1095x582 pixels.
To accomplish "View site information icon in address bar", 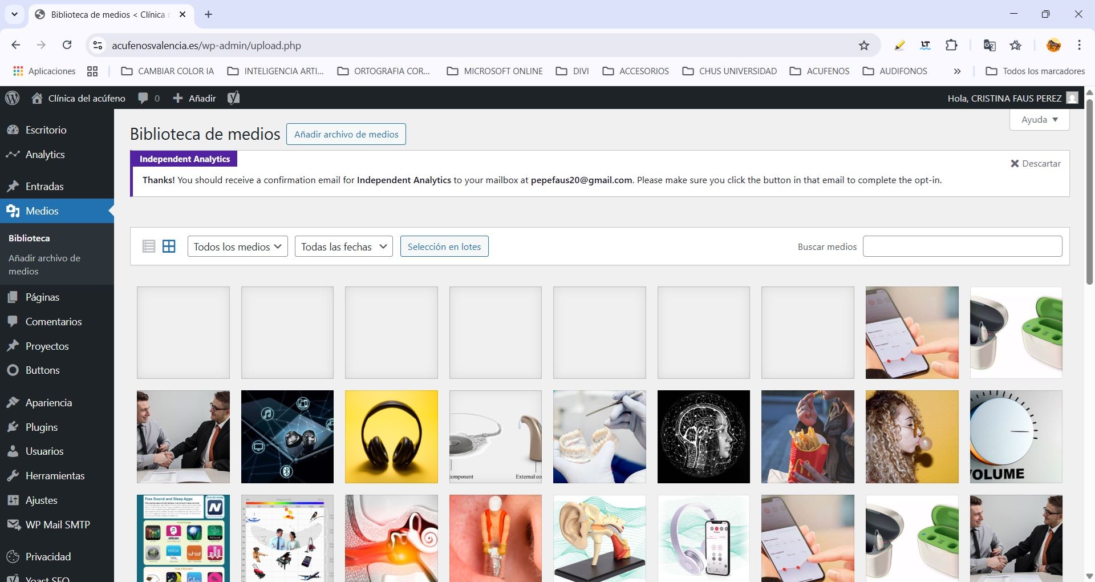I will coord(98,45).
